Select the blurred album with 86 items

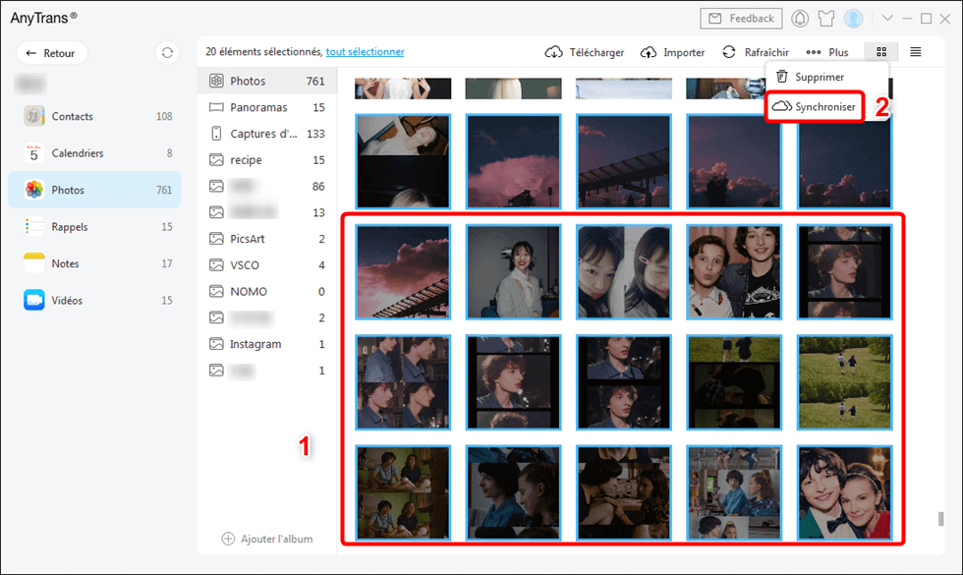click(267, 186)
